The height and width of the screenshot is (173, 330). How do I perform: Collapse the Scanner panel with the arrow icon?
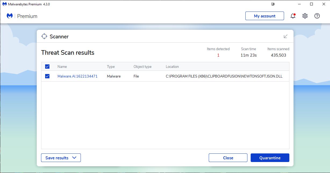click(285, 36)
